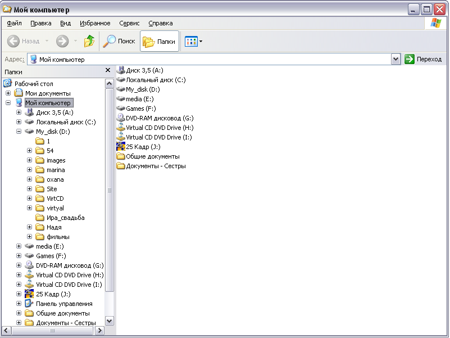Select Virtual CD DVD Drive (I:) icon in right pane

[x=121, y=137]
